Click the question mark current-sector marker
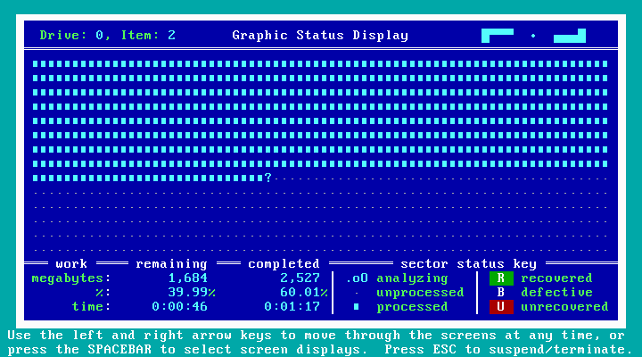 (x=267, y=178)
